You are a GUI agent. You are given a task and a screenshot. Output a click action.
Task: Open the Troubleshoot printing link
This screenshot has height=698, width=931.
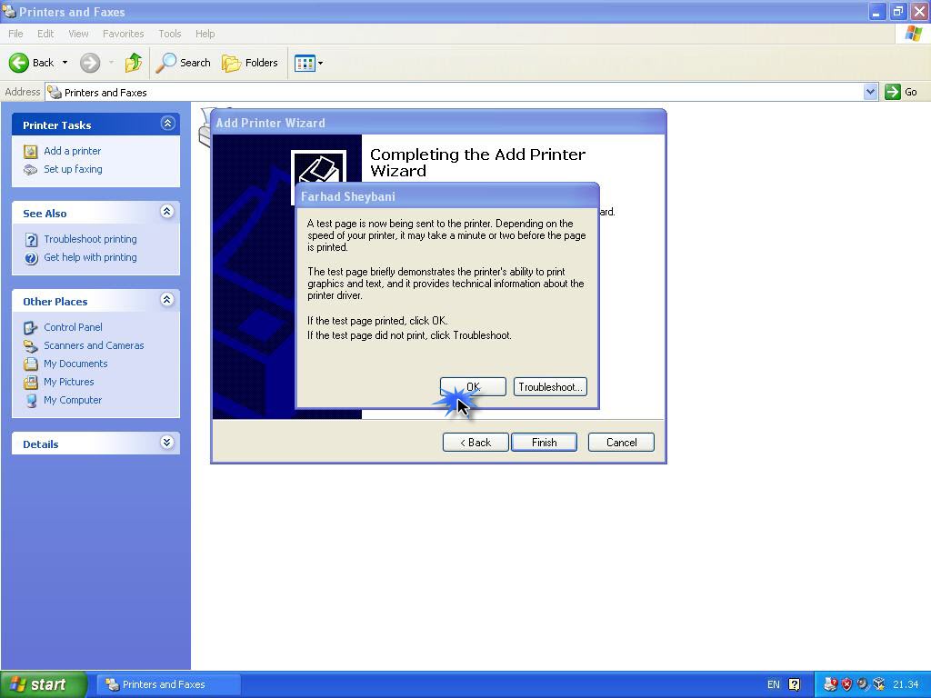pyautogui.click(x=90, y=239)
